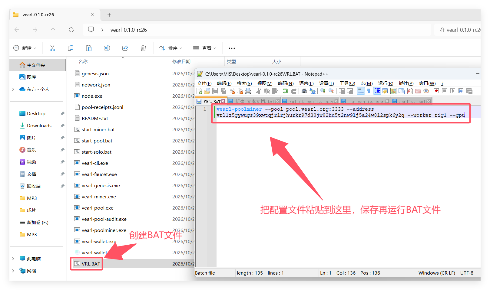Image resolution: width=490 pixels, height=290 pixels.
Task: Click the Zoom in icon in Notepad++
Action: click(x=323, y=91)
